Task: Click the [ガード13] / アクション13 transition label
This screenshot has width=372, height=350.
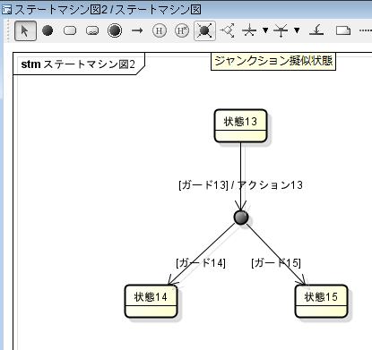Action: 240,185
